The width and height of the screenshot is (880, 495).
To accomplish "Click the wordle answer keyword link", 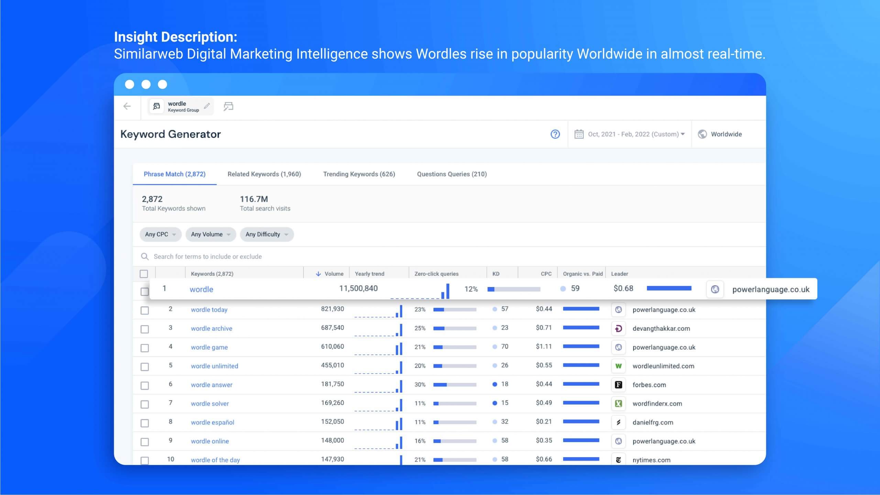I will tap(211, 384).
